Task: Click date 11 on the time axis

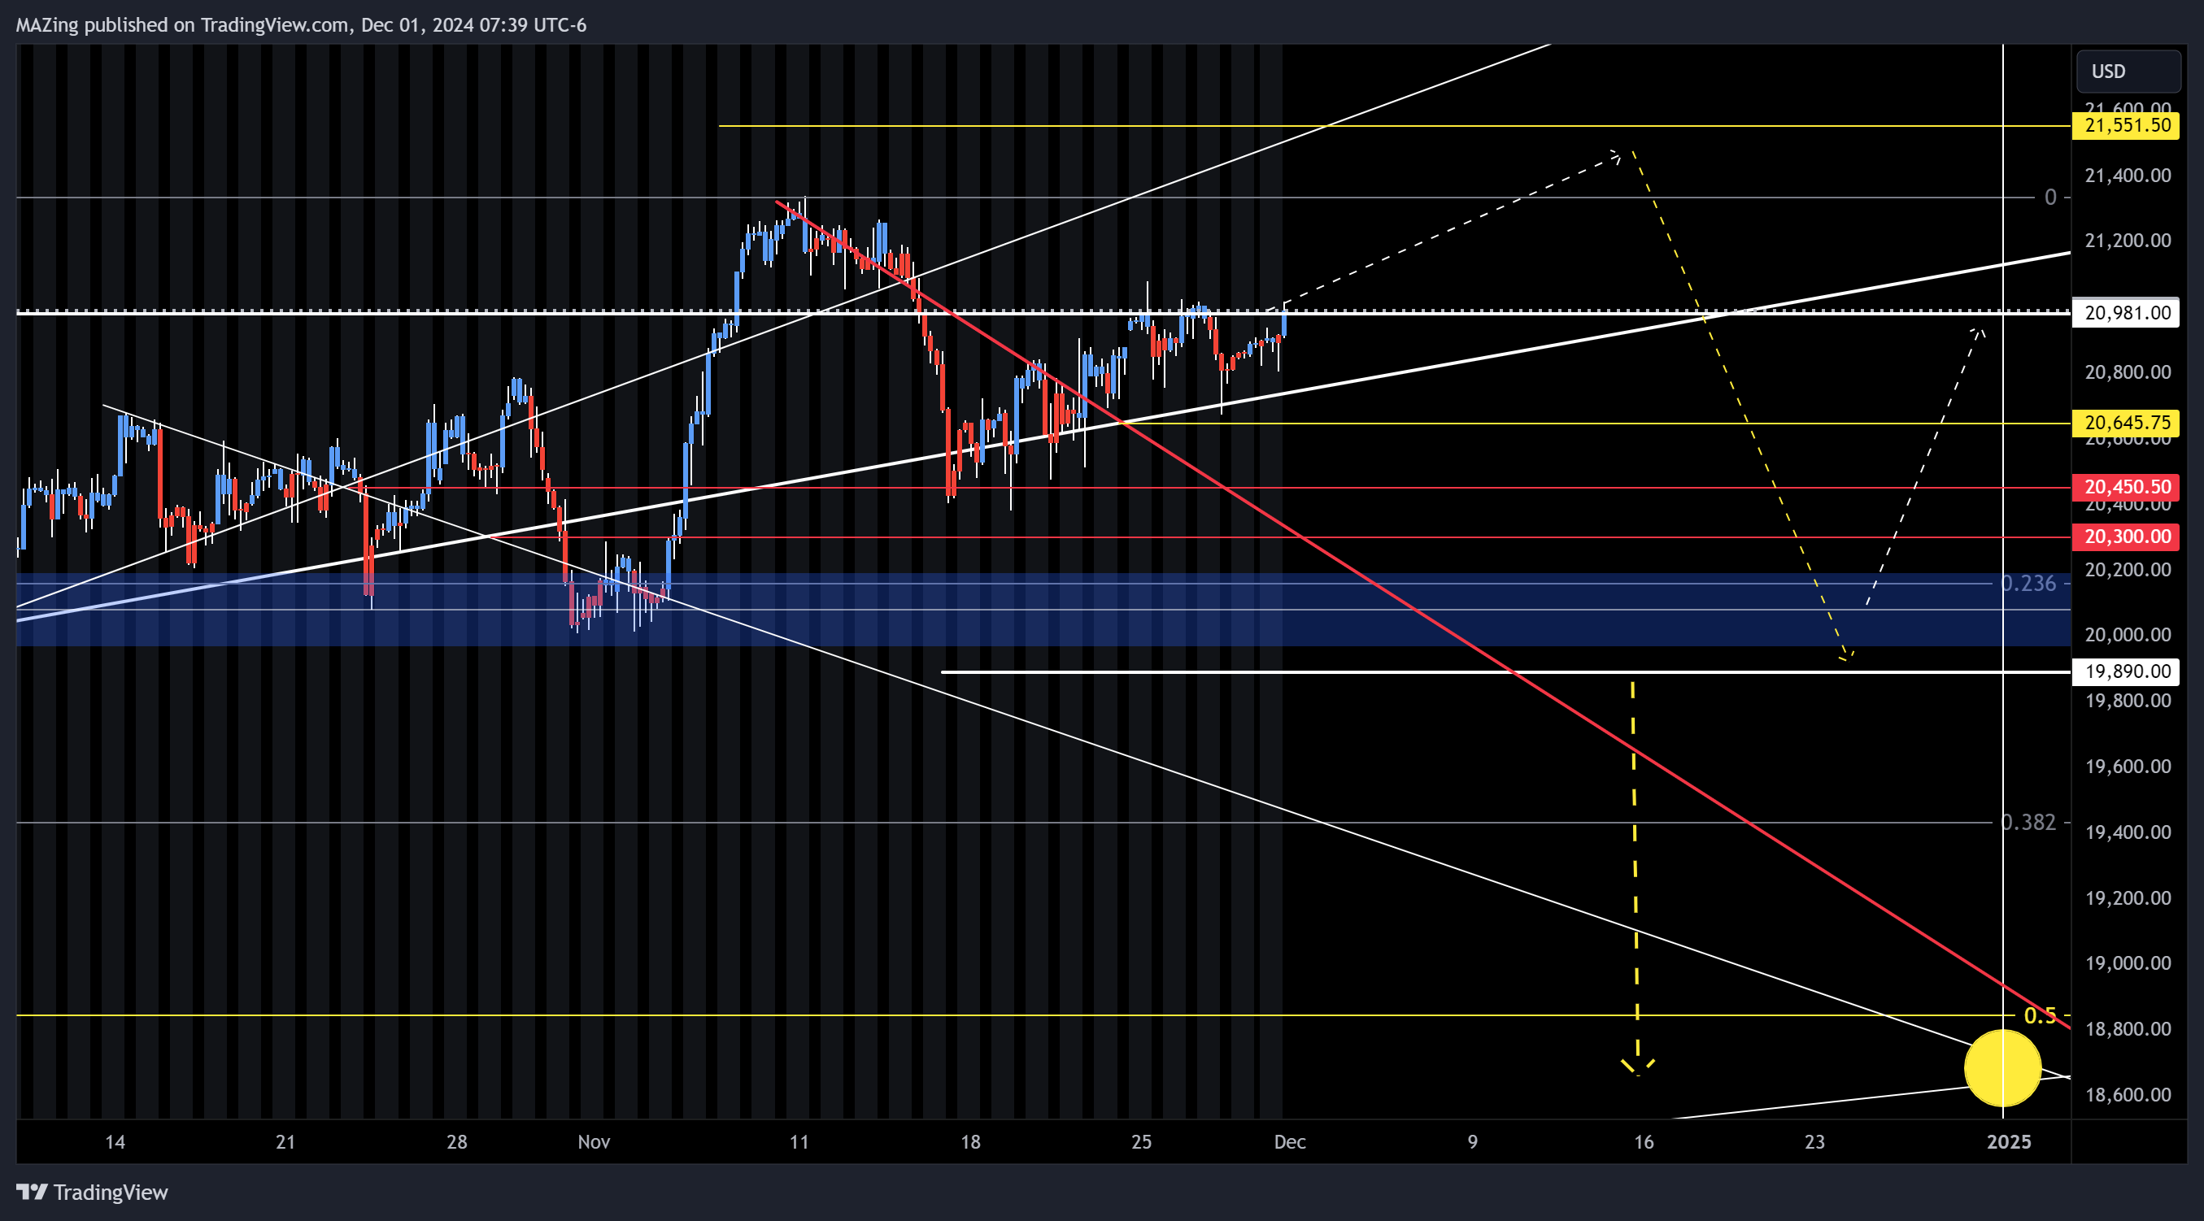Action: (799, 1142)
